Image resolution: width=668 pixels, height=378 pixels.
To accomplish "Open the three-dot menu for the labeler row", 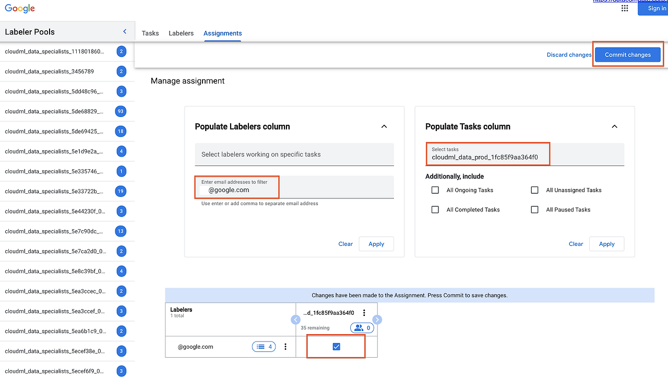I will (285, 347).
